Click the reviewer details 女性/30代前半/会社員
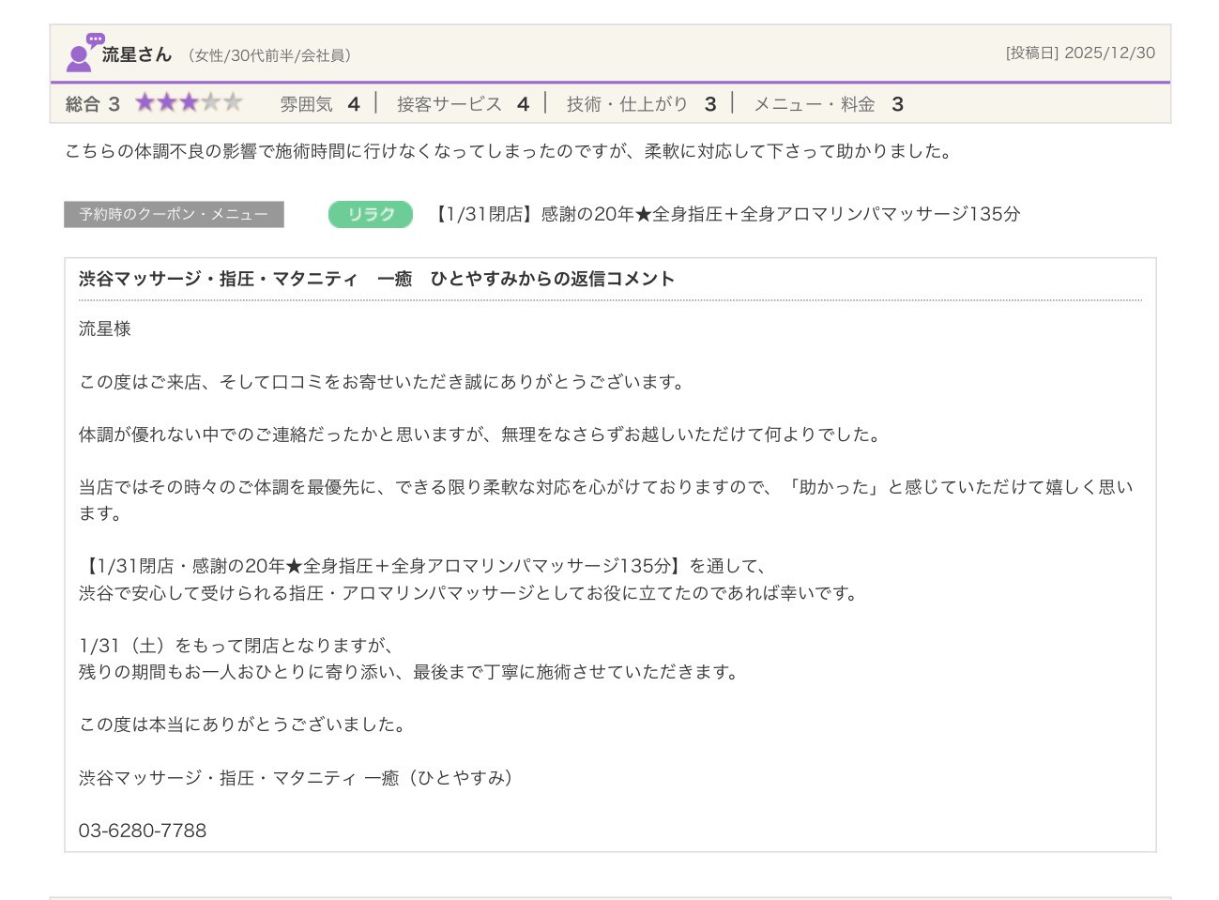The height and width of the screenshot is (900, 1219). [270, 55]
